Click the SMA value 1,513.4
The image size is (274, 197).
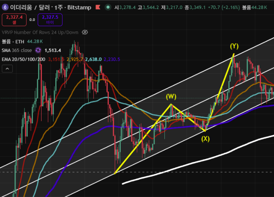point(53,51)
